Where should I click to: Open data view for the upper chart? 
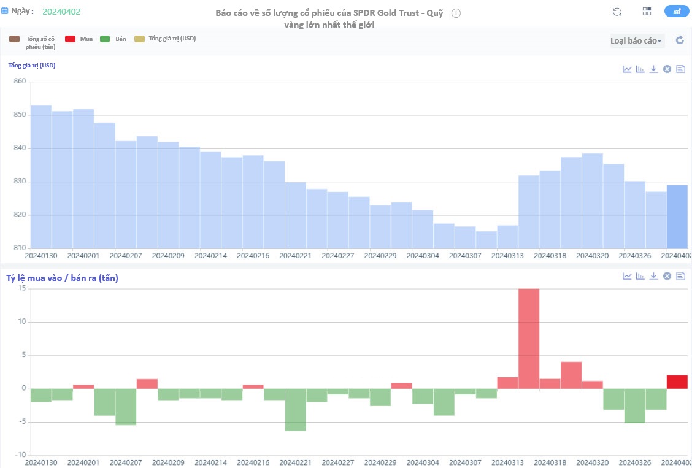coord(680,69)
